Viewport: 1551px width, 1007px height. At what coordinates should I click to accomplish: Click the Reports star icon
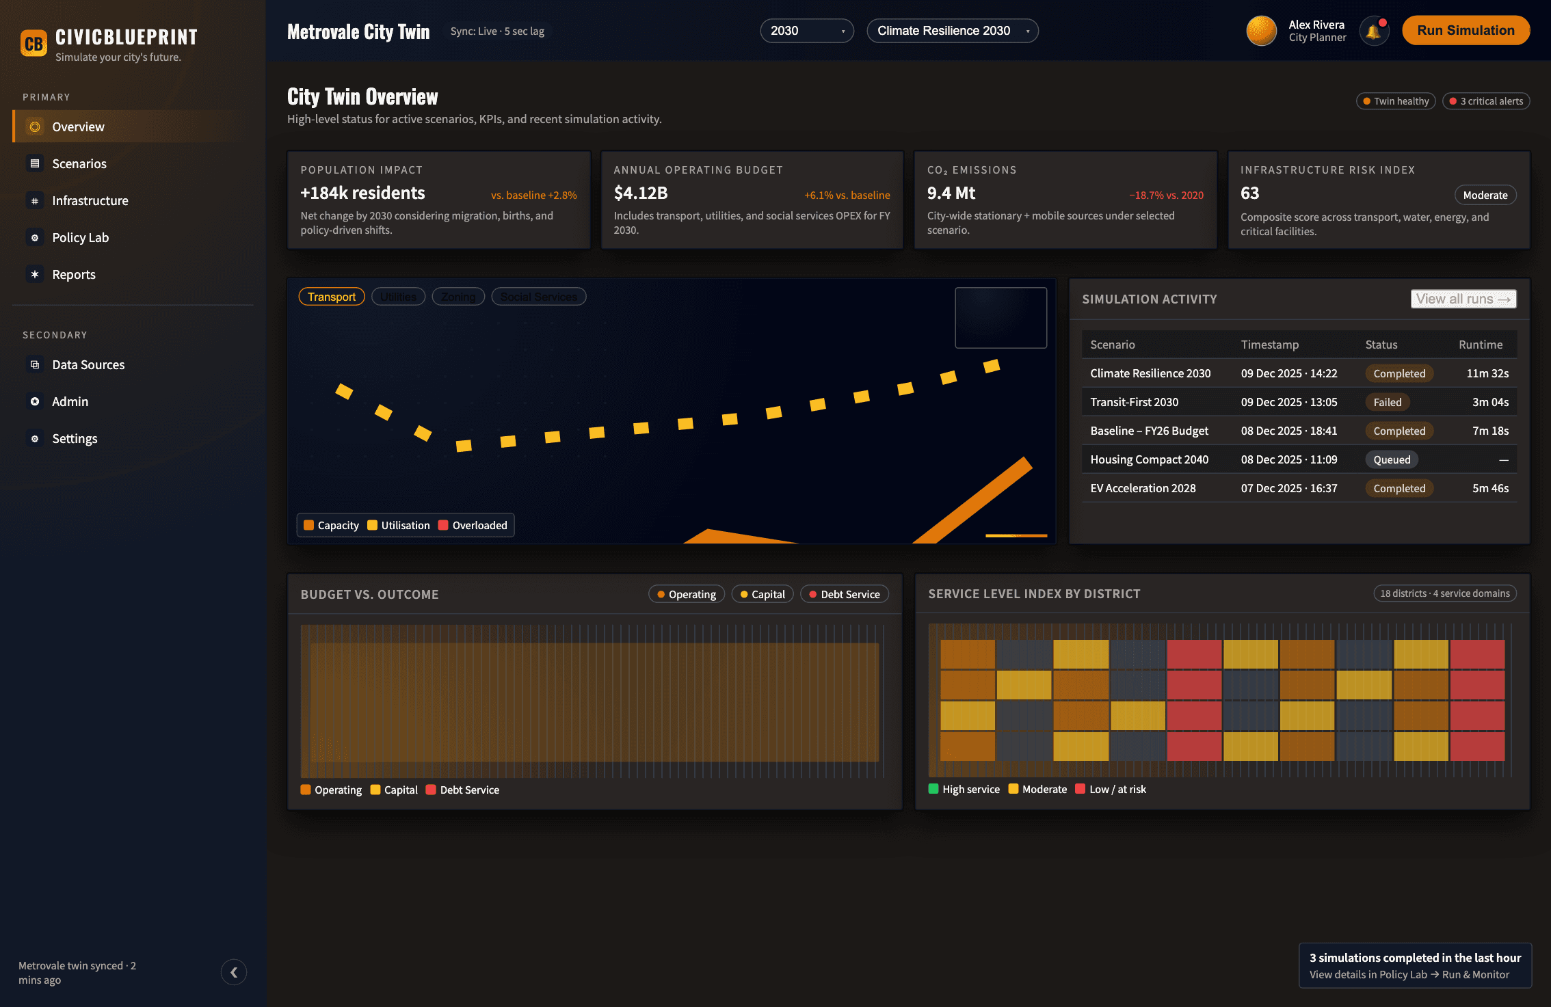click(35, 275)
